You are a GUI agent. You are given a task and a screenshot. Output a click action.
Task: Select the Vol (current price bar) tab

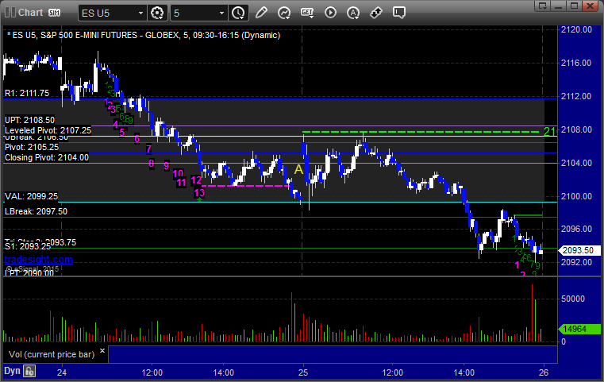[x=52, y=354]
